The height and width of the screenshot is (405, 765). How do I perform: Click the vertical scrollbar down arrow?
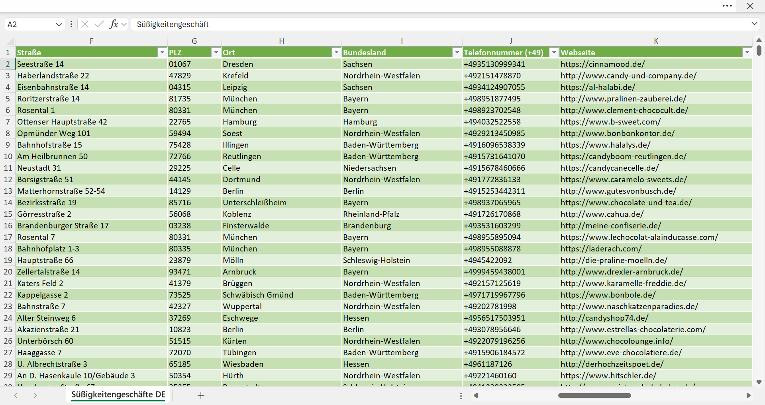[x=759, y=382]
